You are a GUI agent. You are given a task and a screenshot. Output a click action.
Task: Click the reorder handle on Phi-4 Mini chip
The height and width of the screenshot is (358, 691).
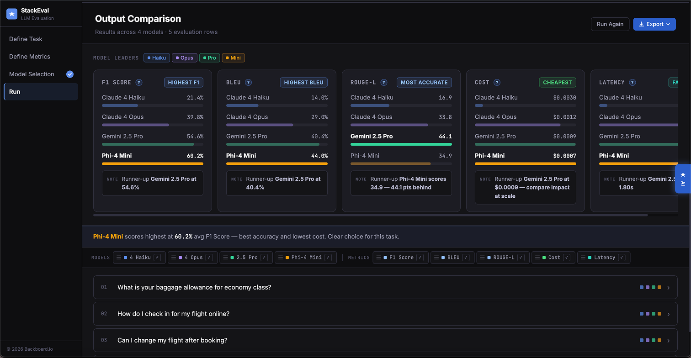(x=281, y=258)
